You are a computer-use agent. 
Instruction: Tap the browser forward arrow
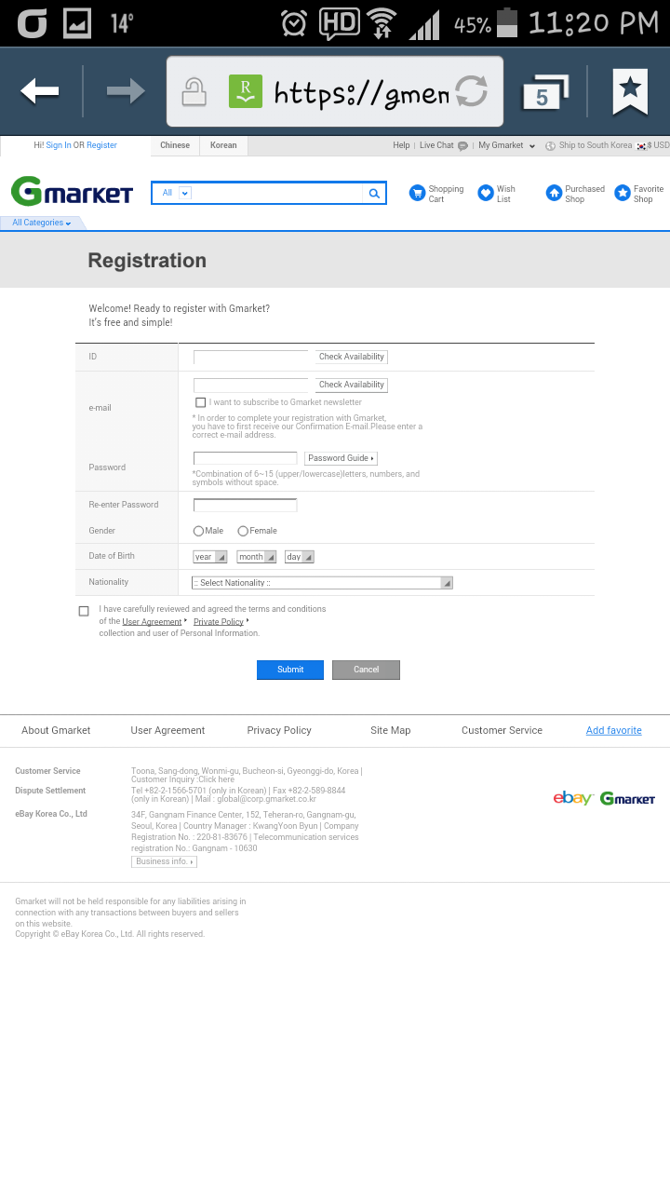[x=125, y=91]
